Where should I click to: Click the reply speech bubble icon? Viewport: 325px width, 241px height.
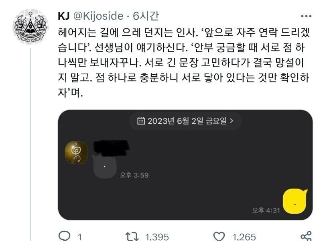coord(65,236)
